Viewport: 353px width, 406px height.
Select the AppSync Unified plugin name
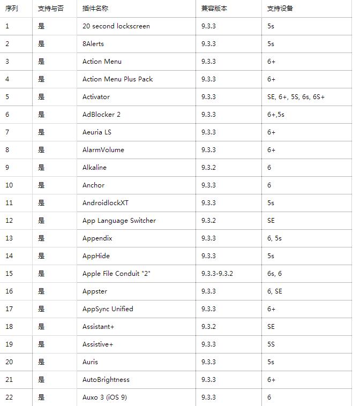[108, 309]
